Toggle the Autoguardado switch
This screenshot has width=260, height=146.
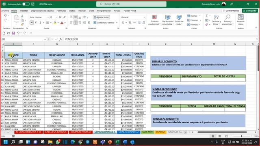tap(26, 4)
